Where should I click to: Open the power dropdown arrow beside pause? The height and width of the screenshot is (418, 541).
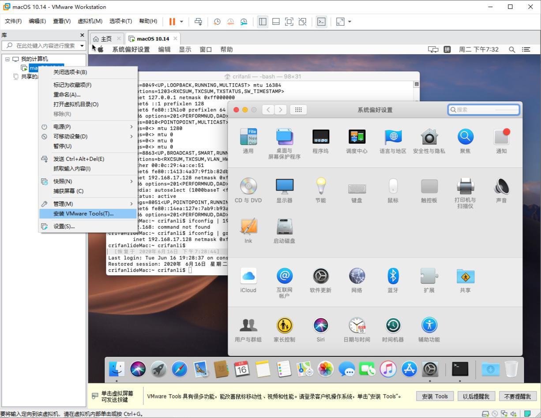click(181, 22)
